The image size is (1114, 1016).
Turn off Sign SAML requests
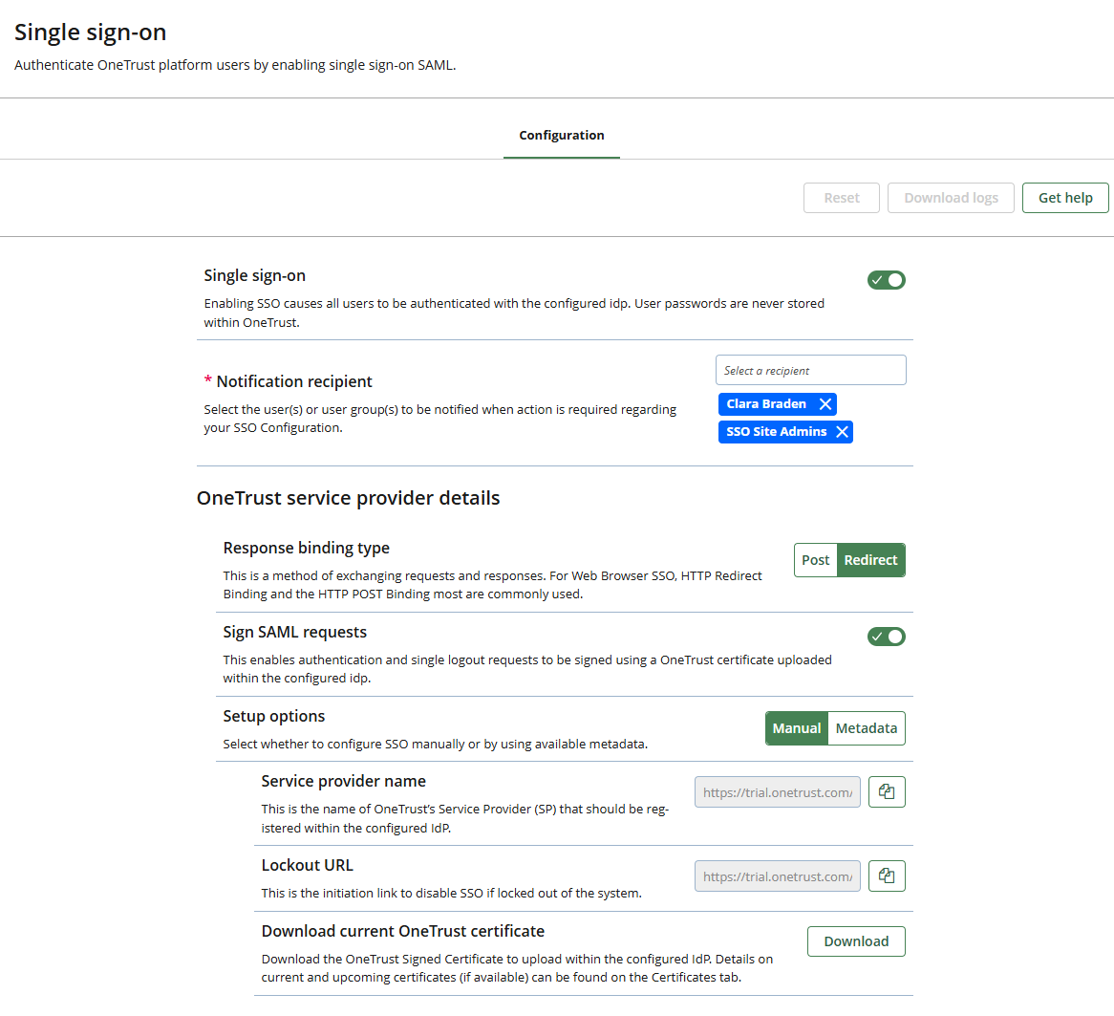coord(887,636)
